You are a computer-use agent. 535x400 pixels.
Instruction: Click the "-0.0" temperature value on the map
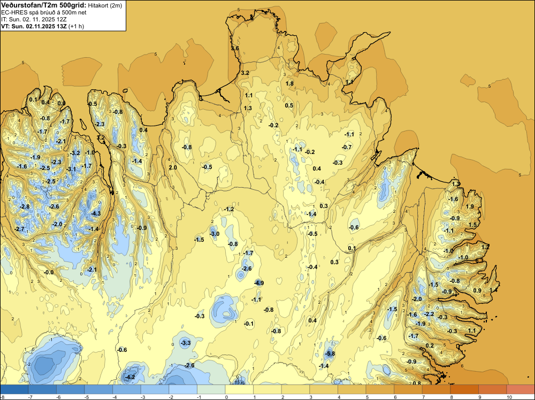(x=49, y=272)
